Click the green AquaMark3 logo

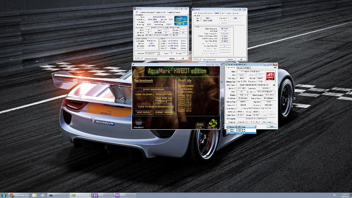213,123
